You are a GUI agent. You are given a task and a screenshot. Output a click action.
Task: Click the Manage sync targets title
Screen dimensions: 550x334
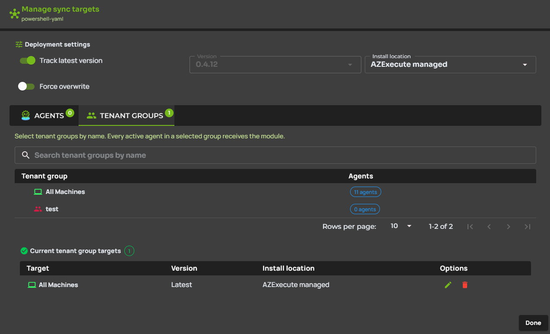[x=60, y=9]
